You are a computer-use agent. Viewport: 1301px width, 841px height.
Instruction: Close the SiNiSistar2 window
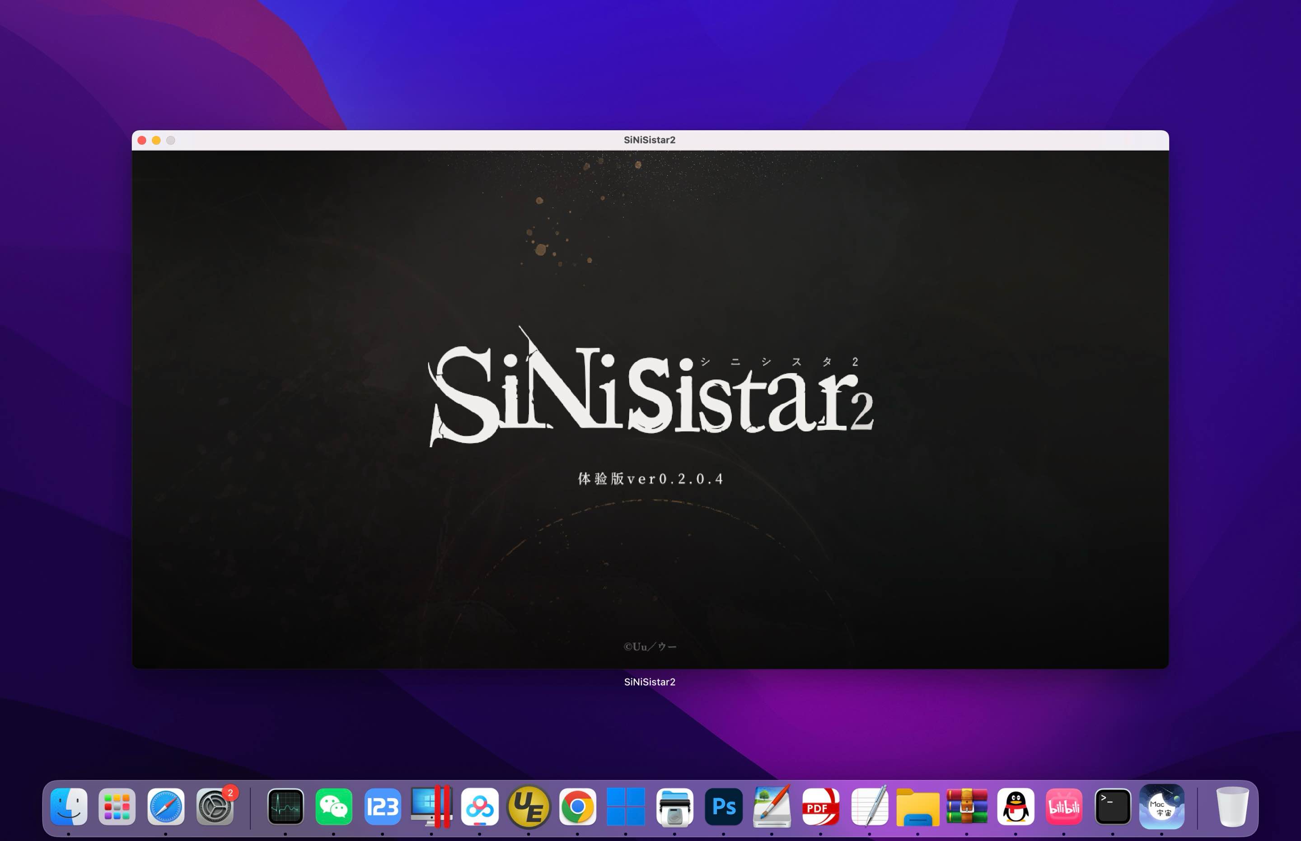(x=142, y=140)
